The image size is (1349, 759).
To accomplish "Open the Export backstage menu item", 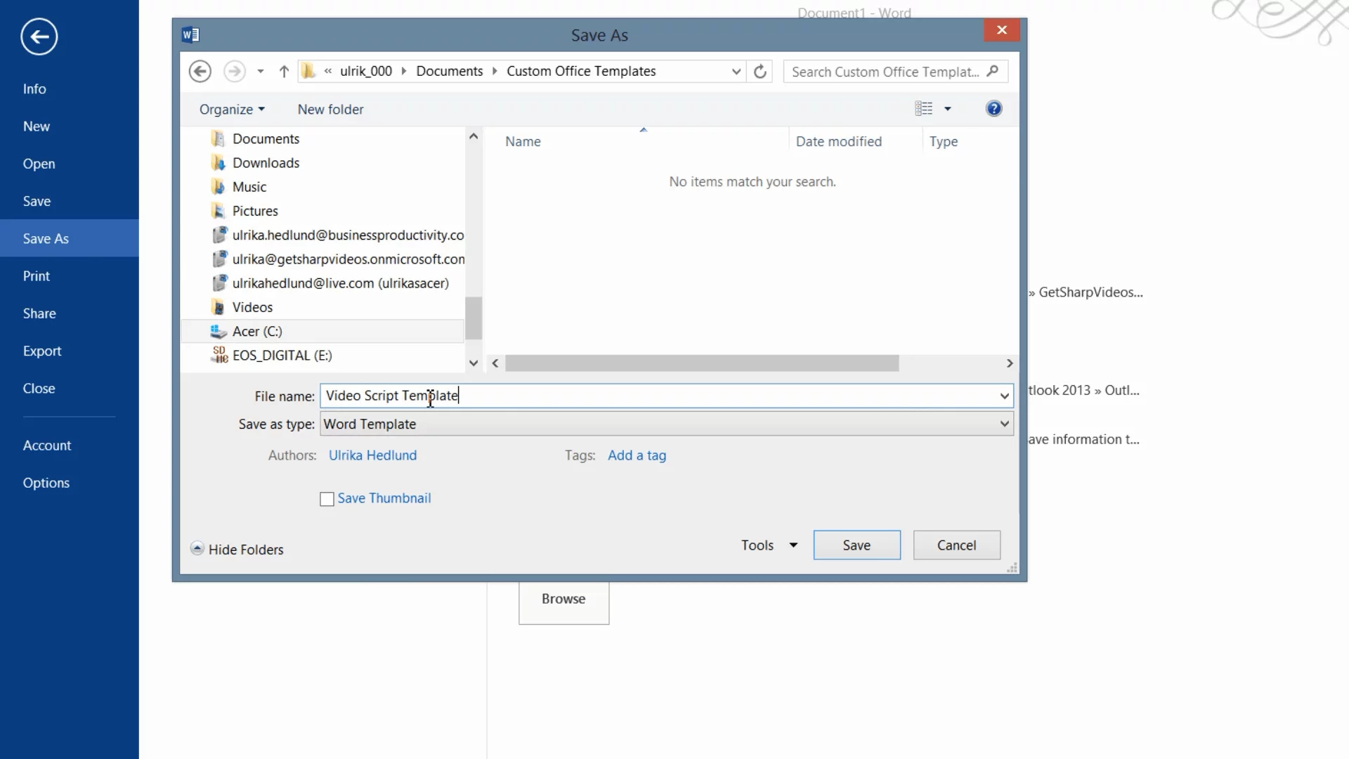I will pos(42,351).
